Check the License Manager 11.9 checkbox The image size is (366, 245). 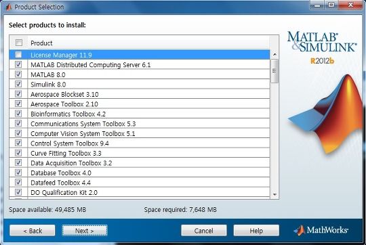point(18,55)
